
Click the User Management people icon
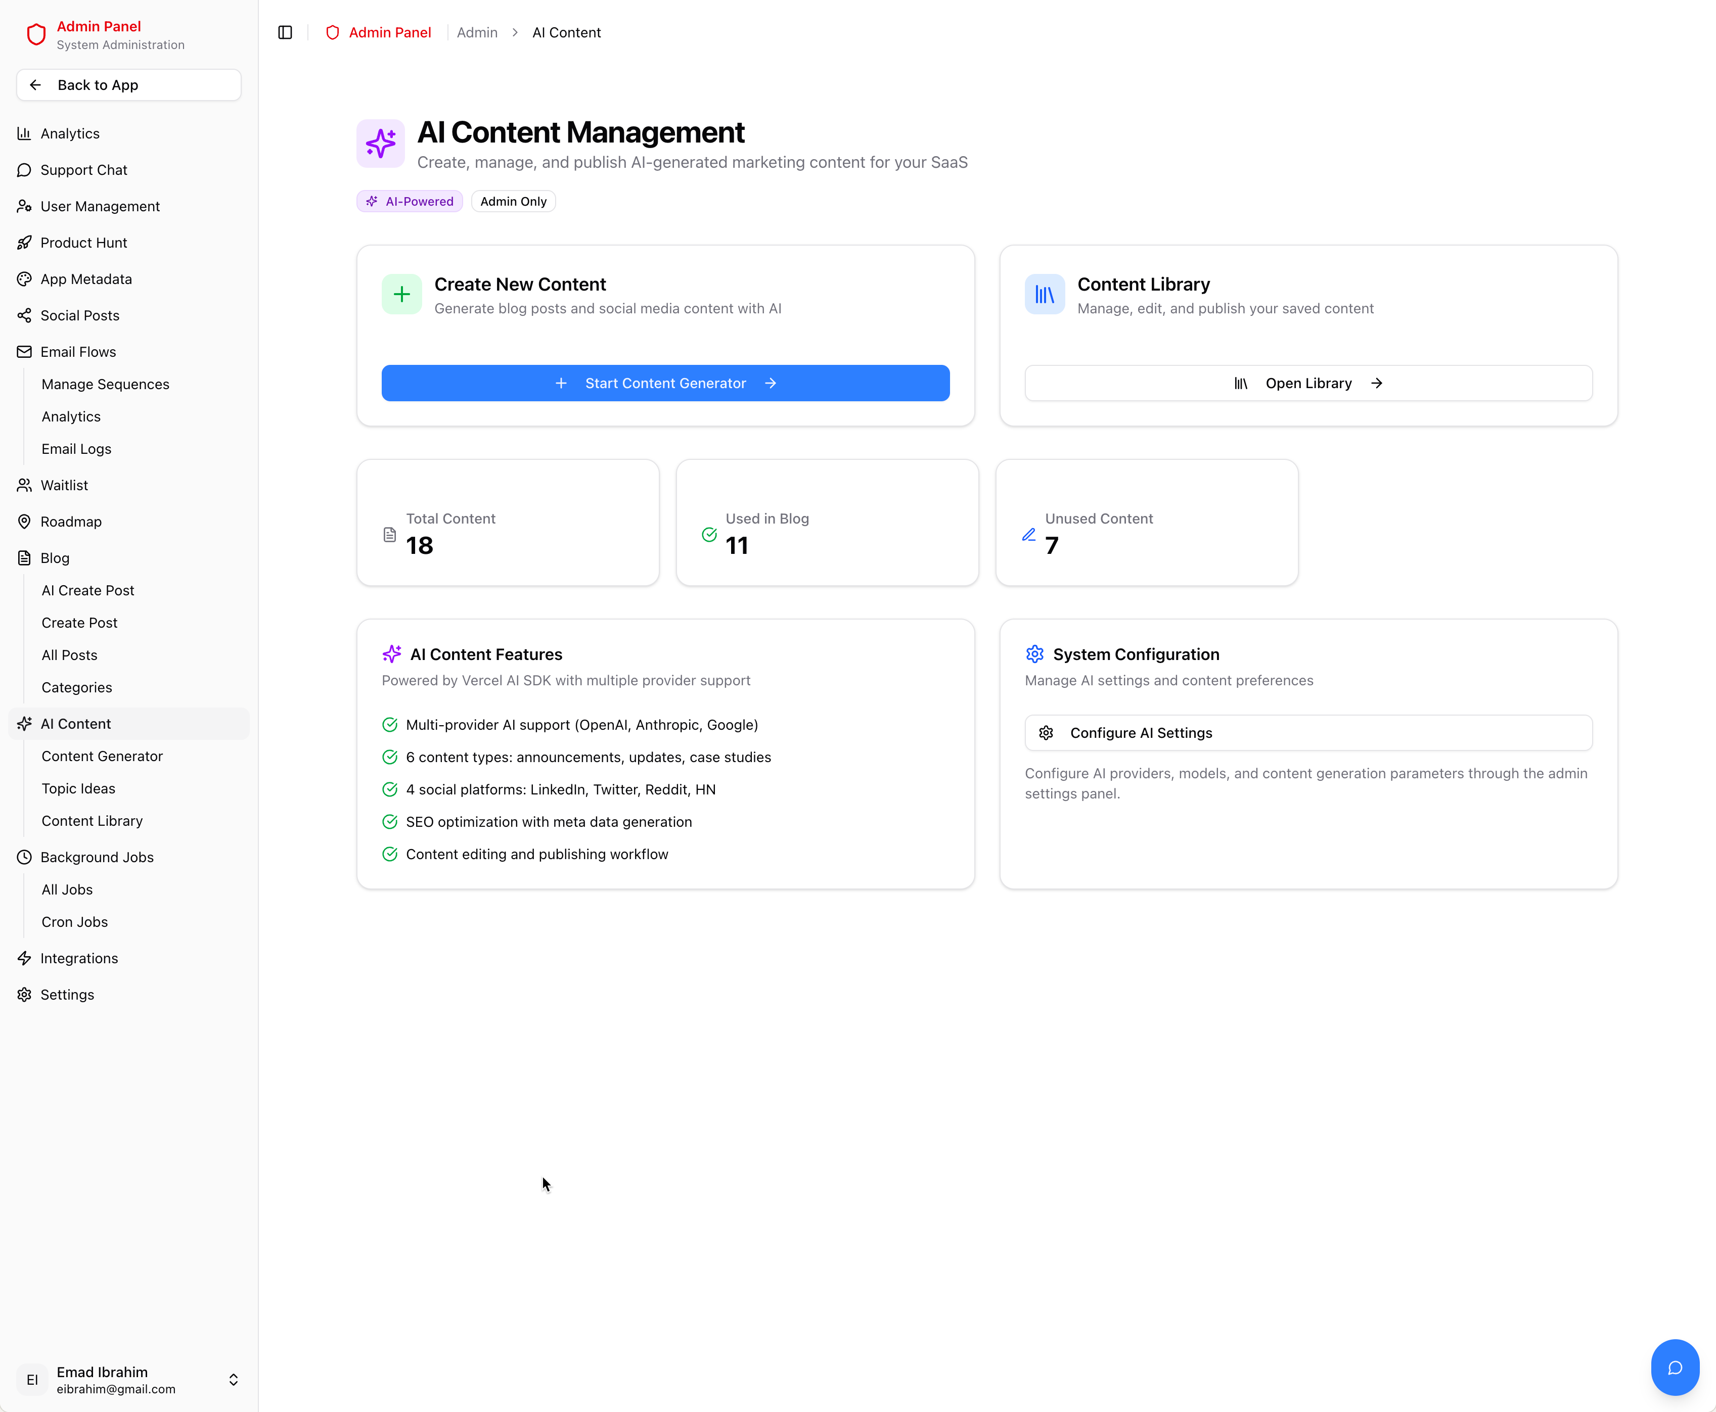pos(24,206)
